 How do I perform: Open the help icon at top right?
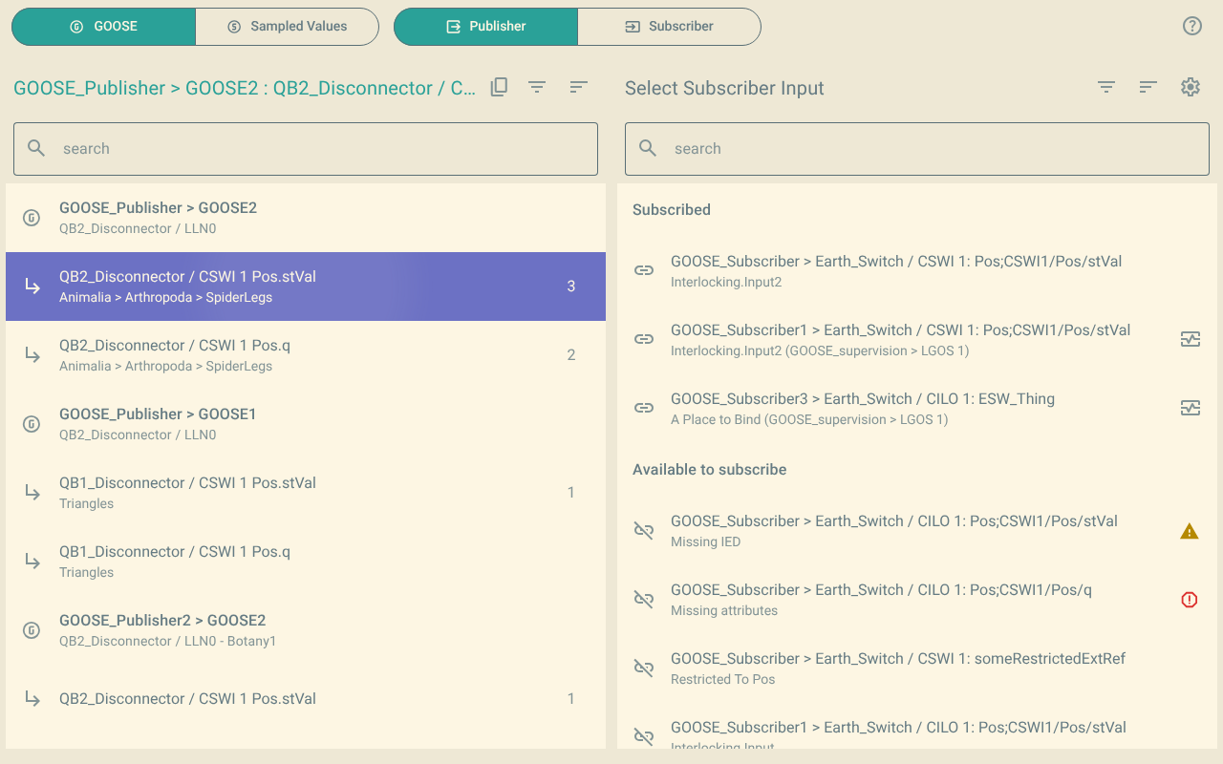point(1192,26)
